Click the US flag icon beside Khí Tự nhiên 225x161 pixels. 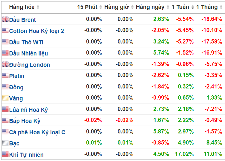point(5,154)
